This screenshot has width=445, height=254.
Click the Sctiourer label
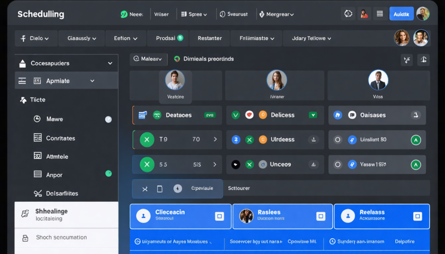pyautogui.click(x=239, y=188)
